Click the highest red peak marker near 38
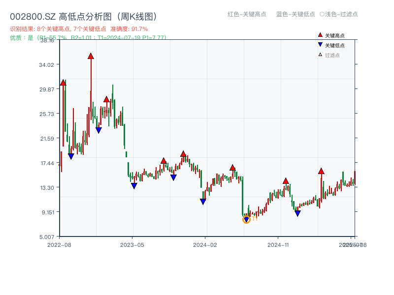 tap(91, 56)
